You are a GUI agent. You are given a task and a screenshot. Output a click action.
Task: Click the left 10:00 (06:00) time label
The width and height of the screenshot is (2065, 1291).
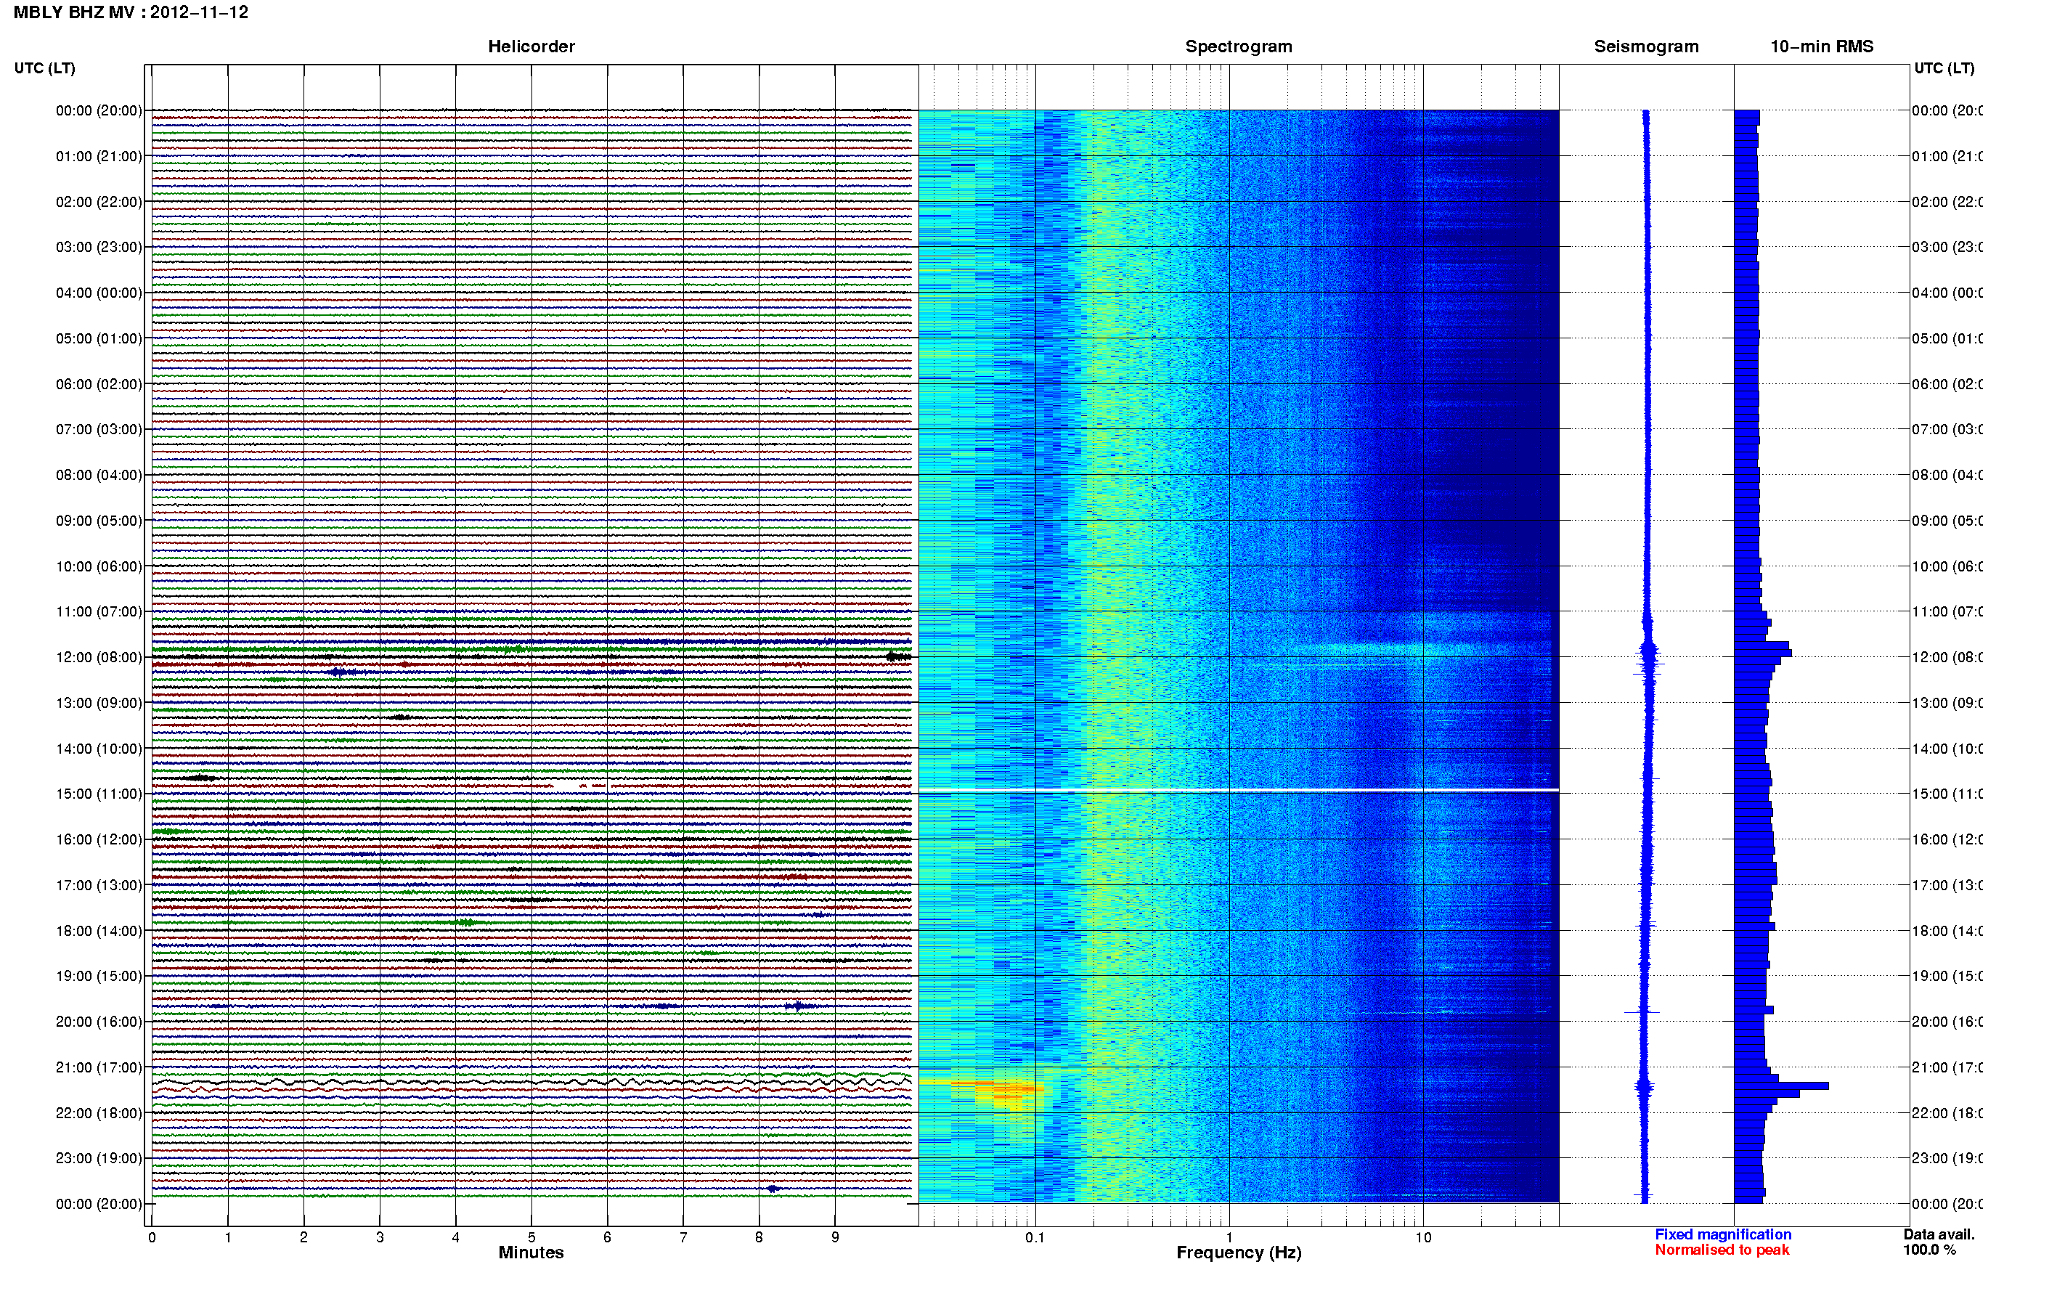(x=99, y=566)
